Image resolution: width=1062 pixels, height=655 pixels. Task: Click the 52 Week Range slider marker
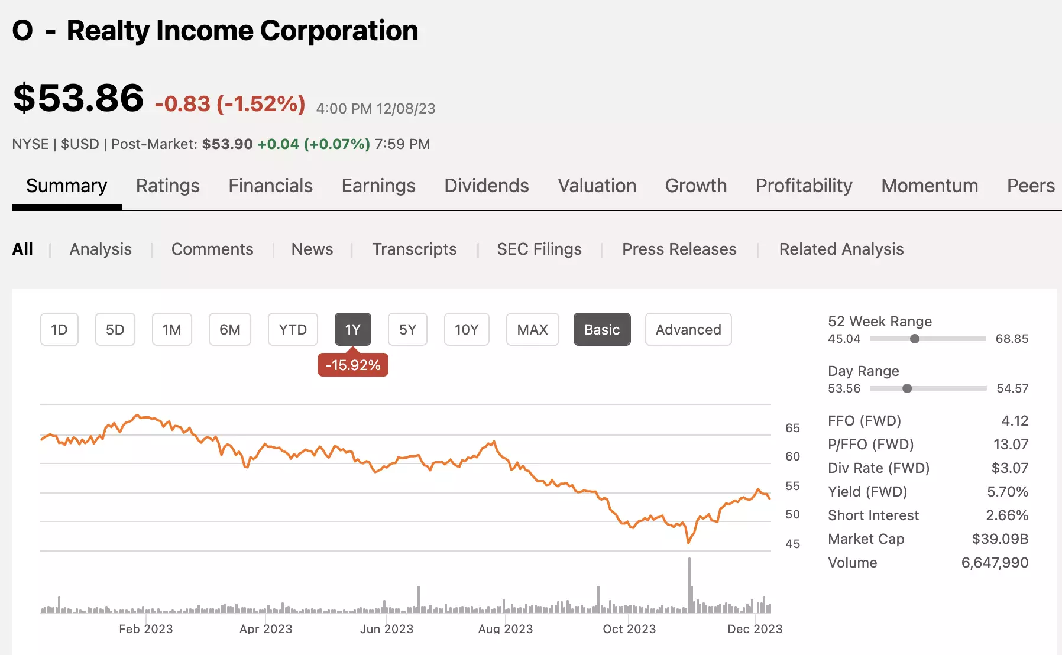point(915,339)
